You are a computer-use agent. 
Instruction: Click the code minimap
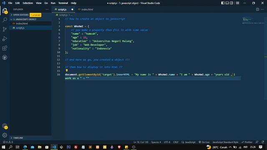point(253,20)
